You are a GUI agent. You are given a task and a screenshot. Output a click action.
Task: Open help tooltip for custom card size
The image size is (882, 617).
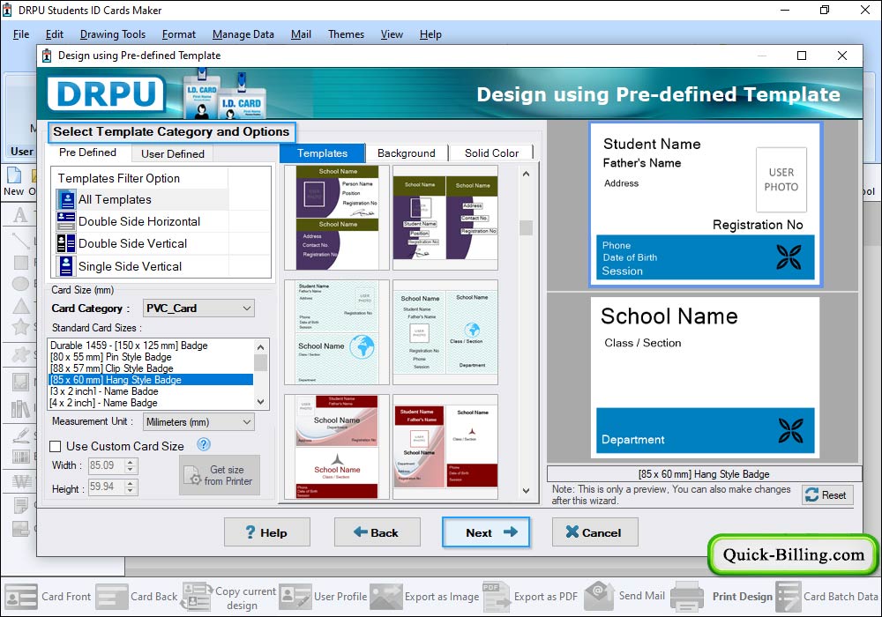204,444
